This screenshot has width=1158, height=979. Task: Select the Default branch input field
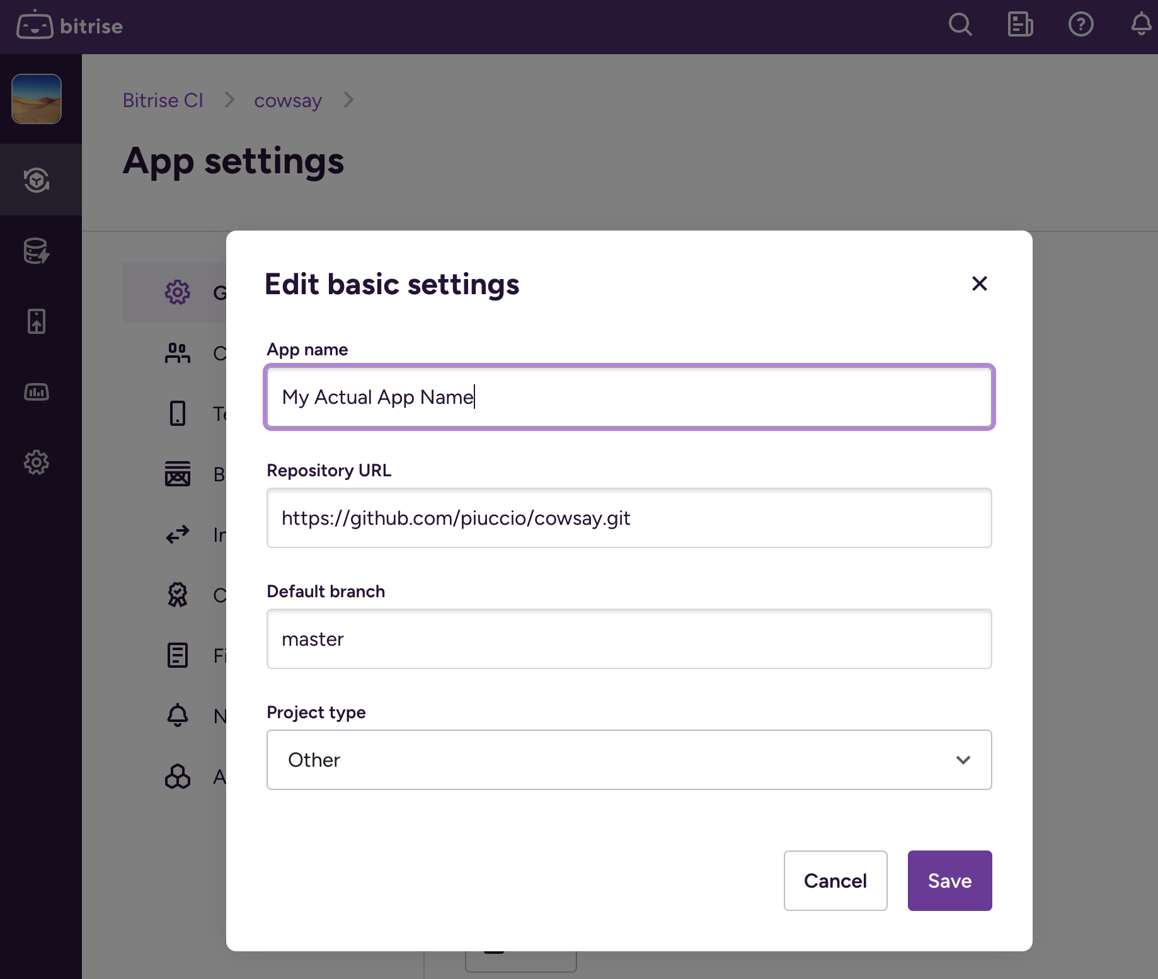(x=629, y=639)
